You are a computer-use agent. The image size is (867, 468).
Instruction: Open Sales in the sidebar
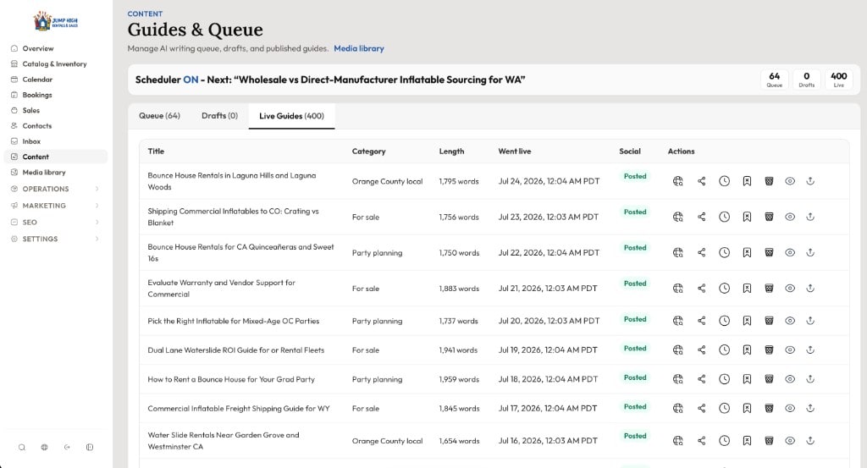[55, 111]
